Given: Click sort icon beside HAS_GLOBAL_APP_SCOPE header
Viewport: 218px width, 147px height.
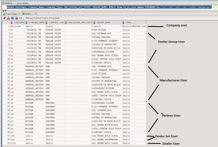Looking at the screenshot, I should [66, 22].
